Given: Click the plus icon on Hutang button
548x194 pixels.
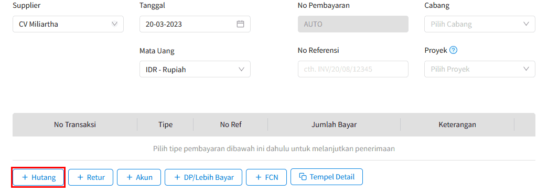Looking at the screenshot, I should pos(25,177).
